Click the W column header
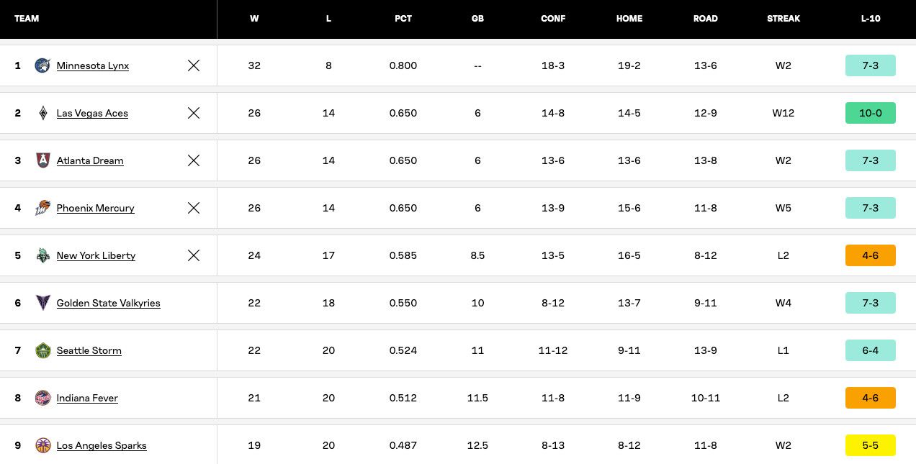This screenshot has width=916, height=464. [254, 19]
